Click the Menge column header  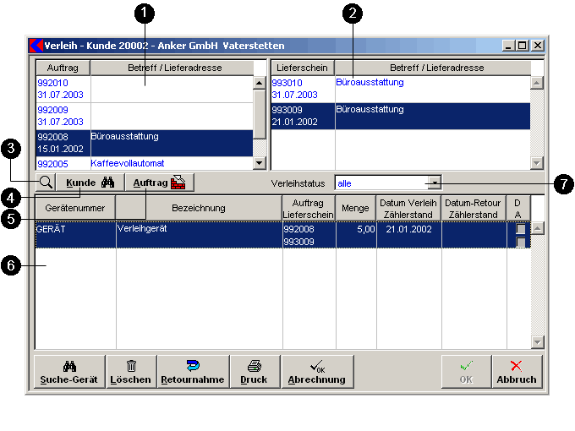pos(356,208)
